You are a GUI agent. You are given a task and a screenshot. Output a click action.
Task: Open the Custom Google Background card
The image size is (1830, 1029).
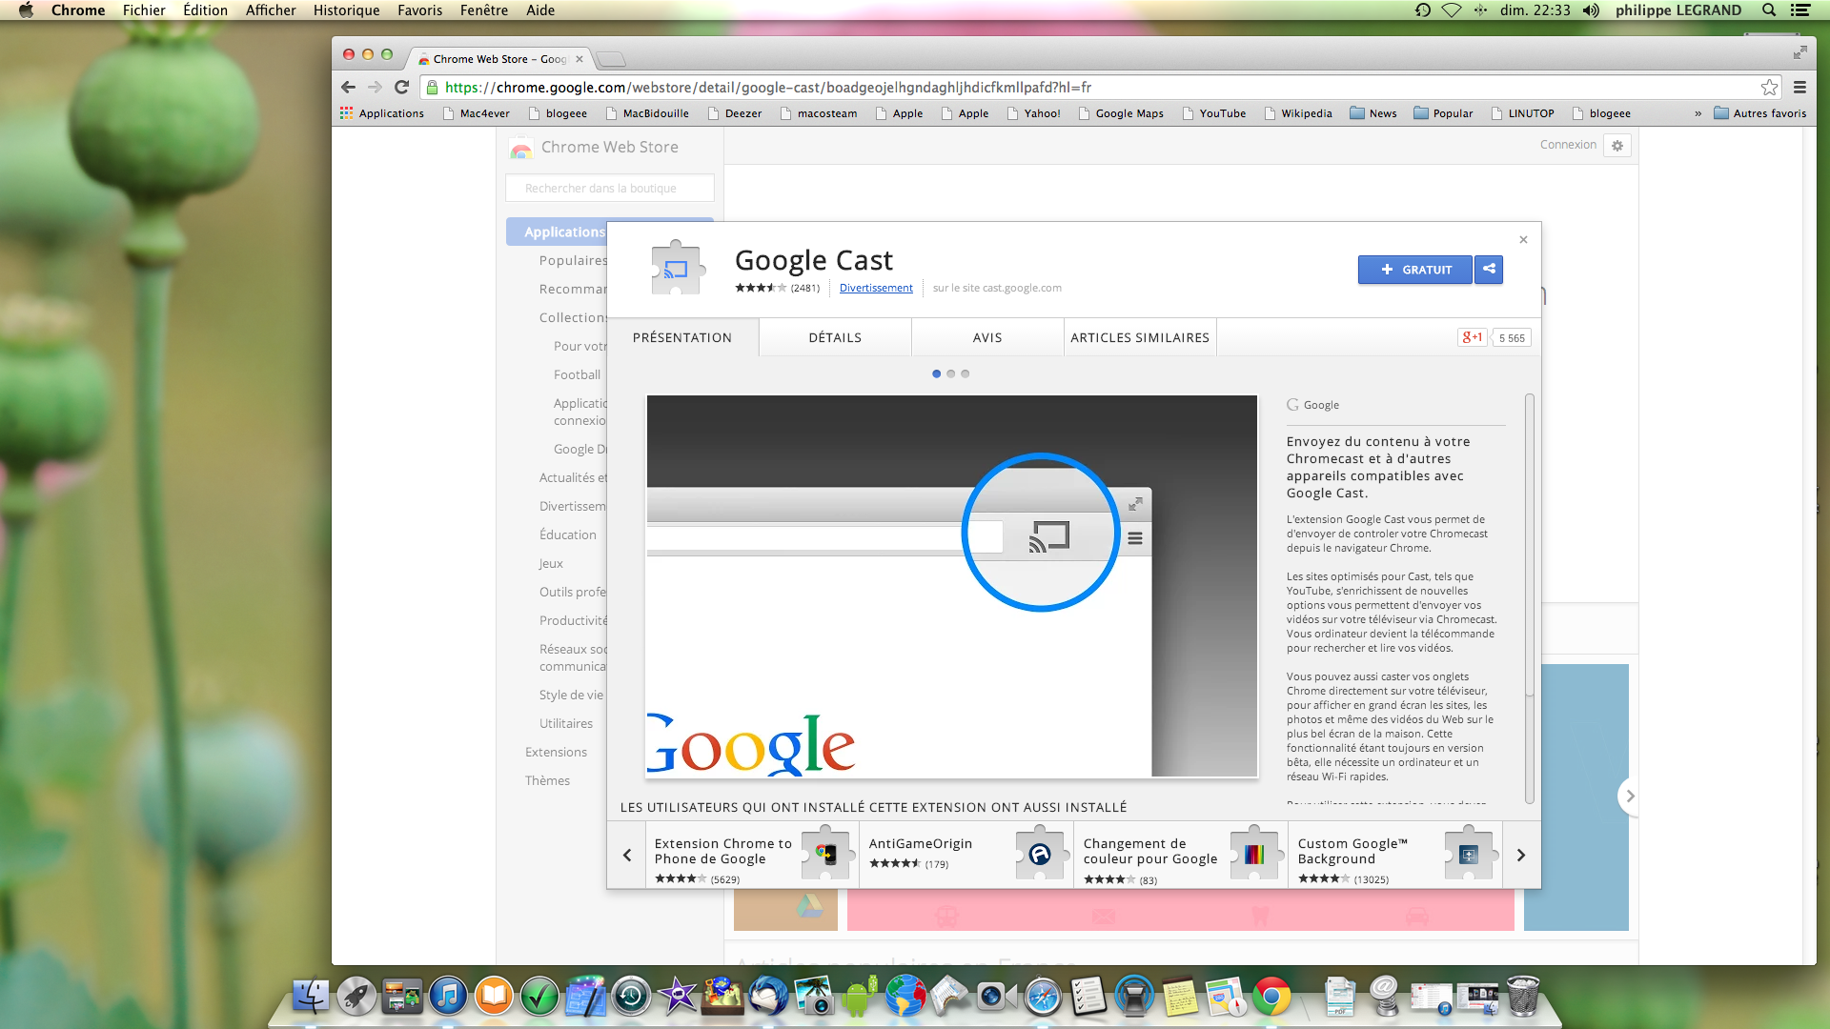tap(1395, 856)
